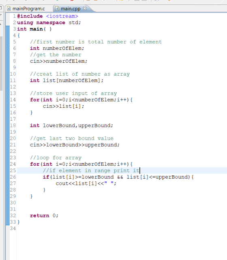Click statement "cin>>numberOfElem;"
227x260 pixels.
click(x=59, y=61)
